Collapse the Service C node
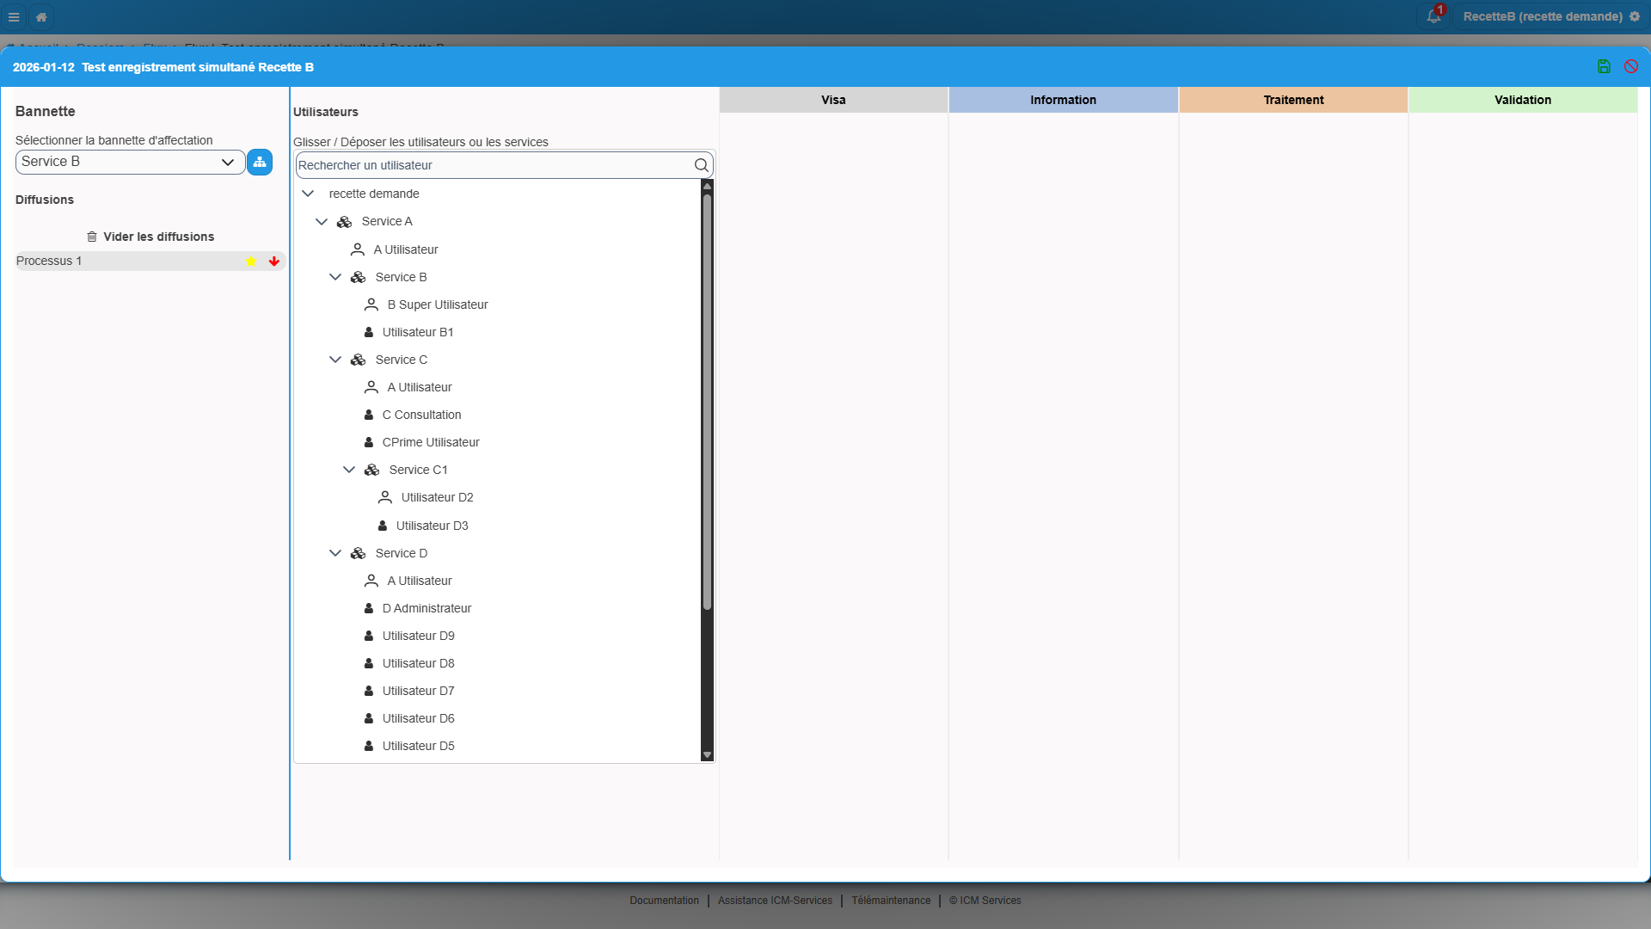Viewport: 1651px width, 929px height. pos(335,360)
